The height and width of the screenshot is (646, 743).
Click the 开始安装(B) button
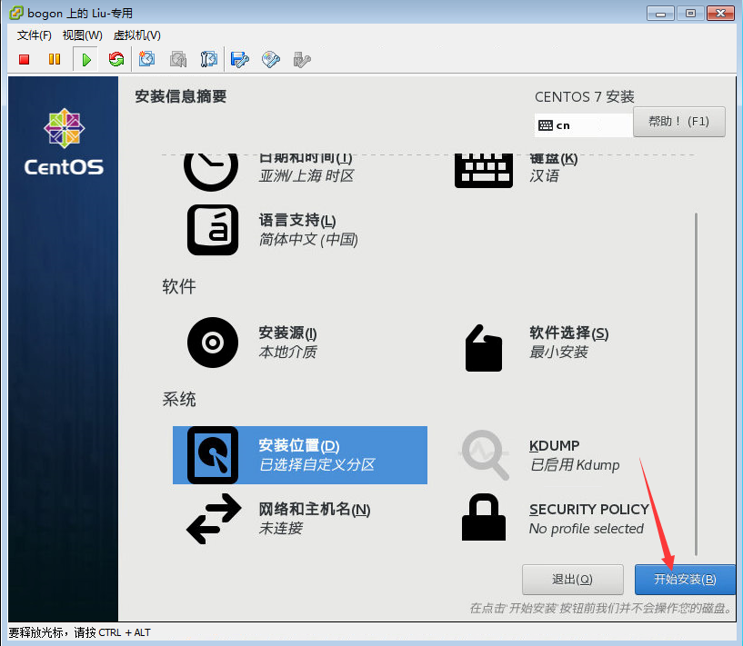(x=685, y=580)
